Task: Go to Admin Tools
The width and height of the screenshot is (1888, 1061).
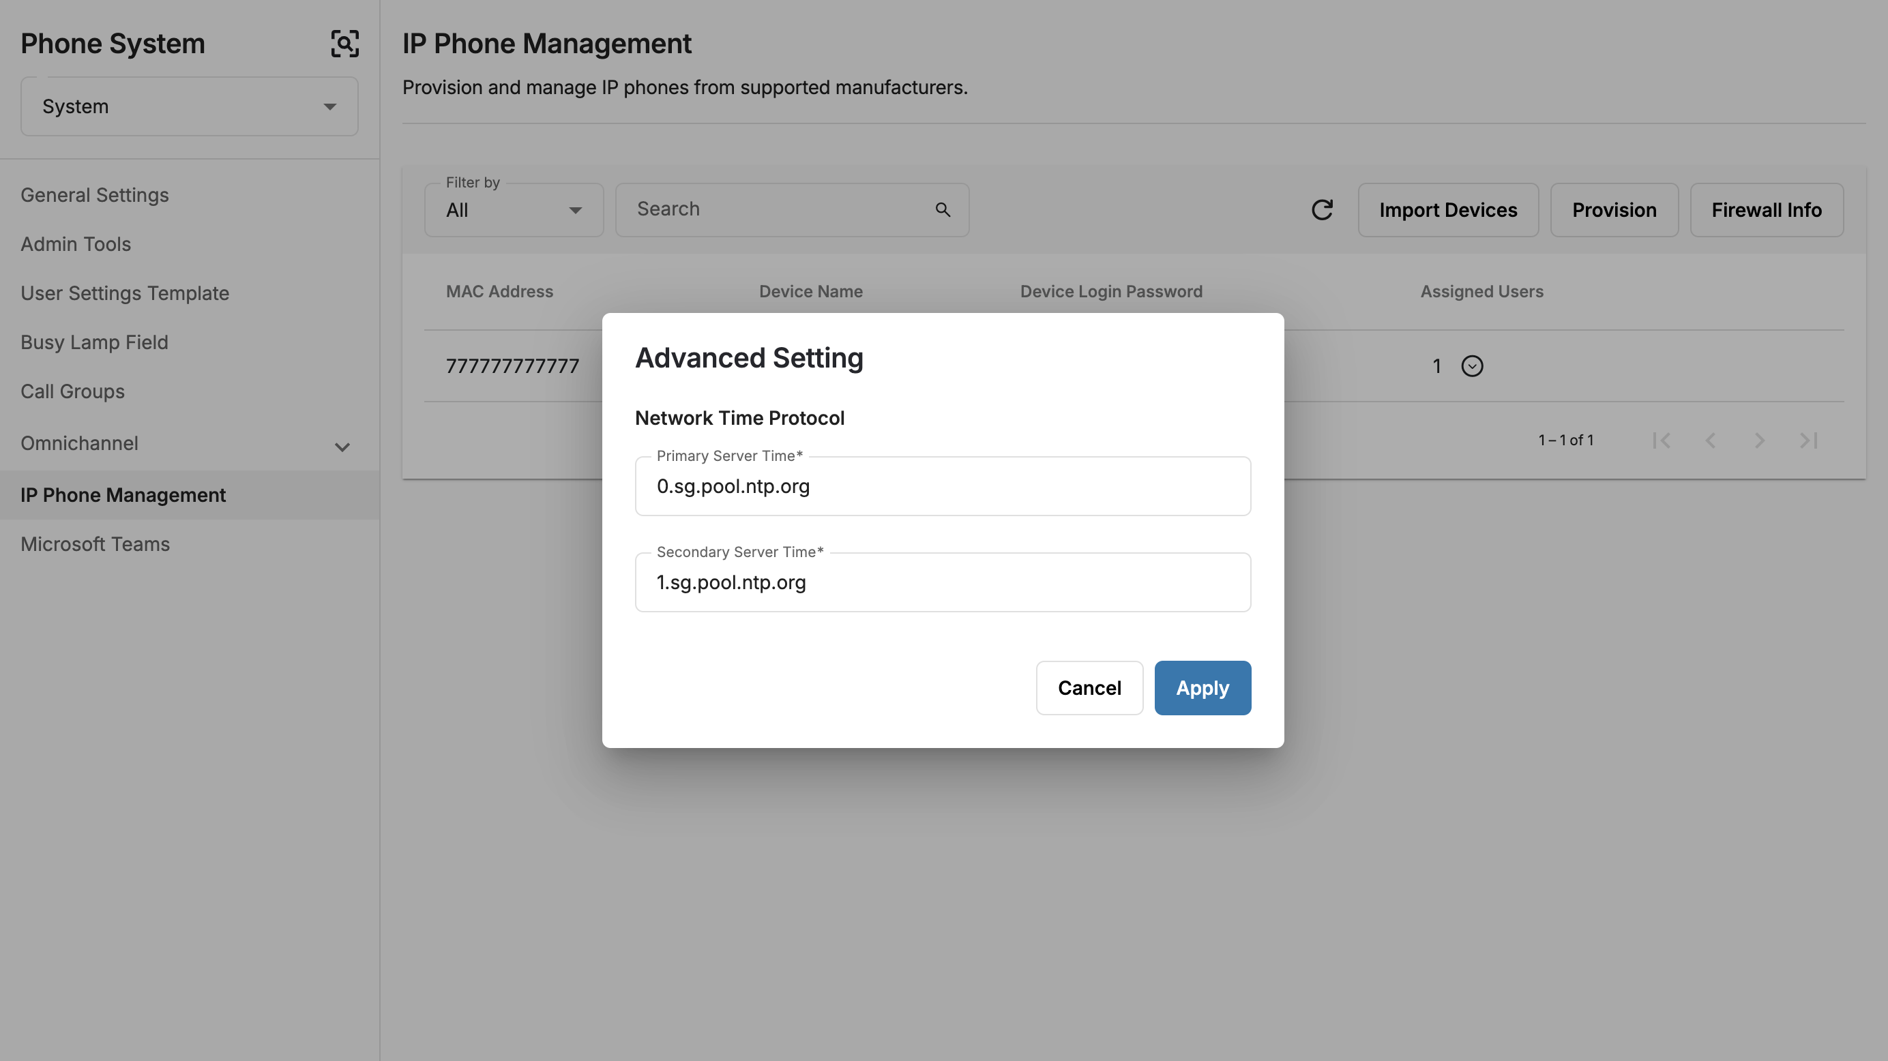Action: (76, 244)
